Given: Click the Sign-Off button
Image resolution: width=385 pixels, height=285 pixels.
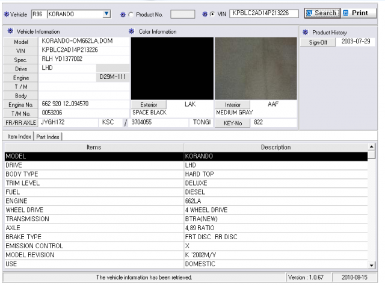Looking at the screenshot, I should coord(318,42).
